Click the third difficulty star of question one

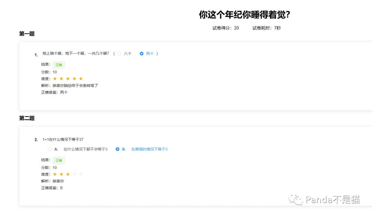[x=68, y=79]
